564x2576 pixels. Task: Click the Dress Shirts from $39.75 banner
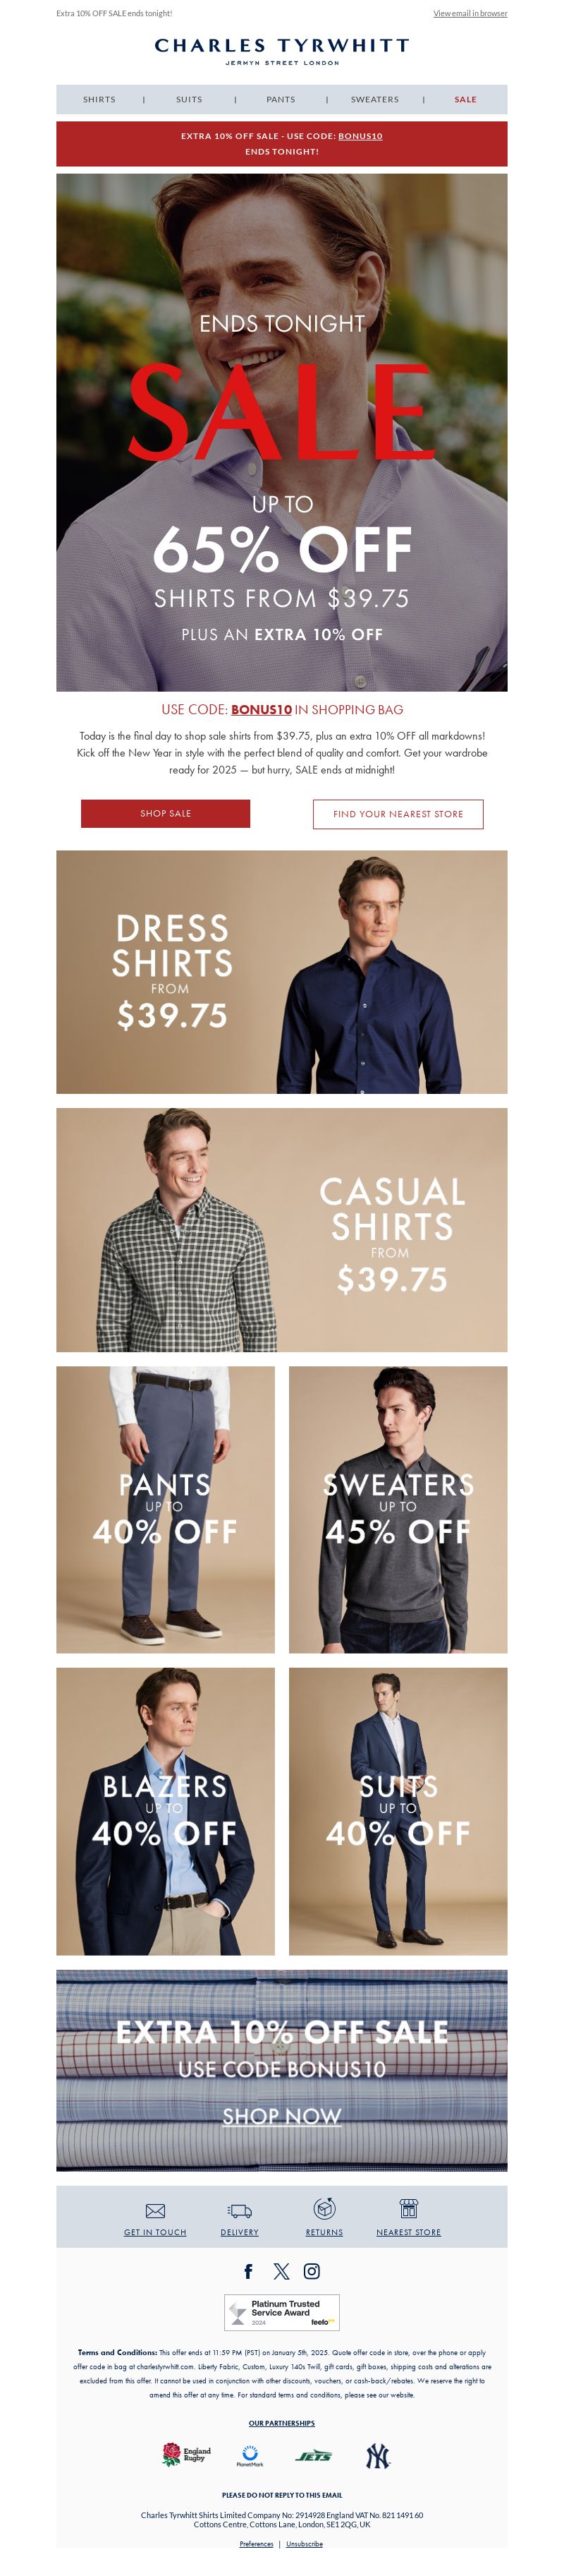[281, 972]
